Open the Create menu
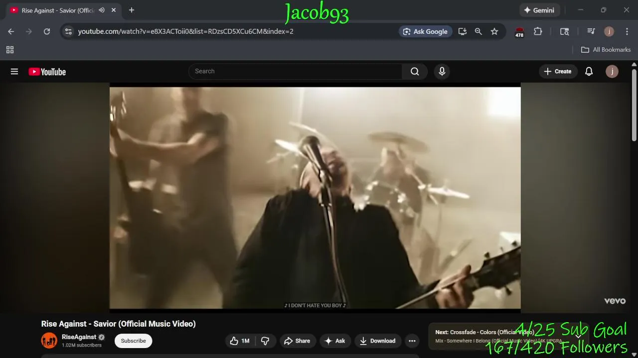Screen dimensions: 638x358 [x=558, y=71]
